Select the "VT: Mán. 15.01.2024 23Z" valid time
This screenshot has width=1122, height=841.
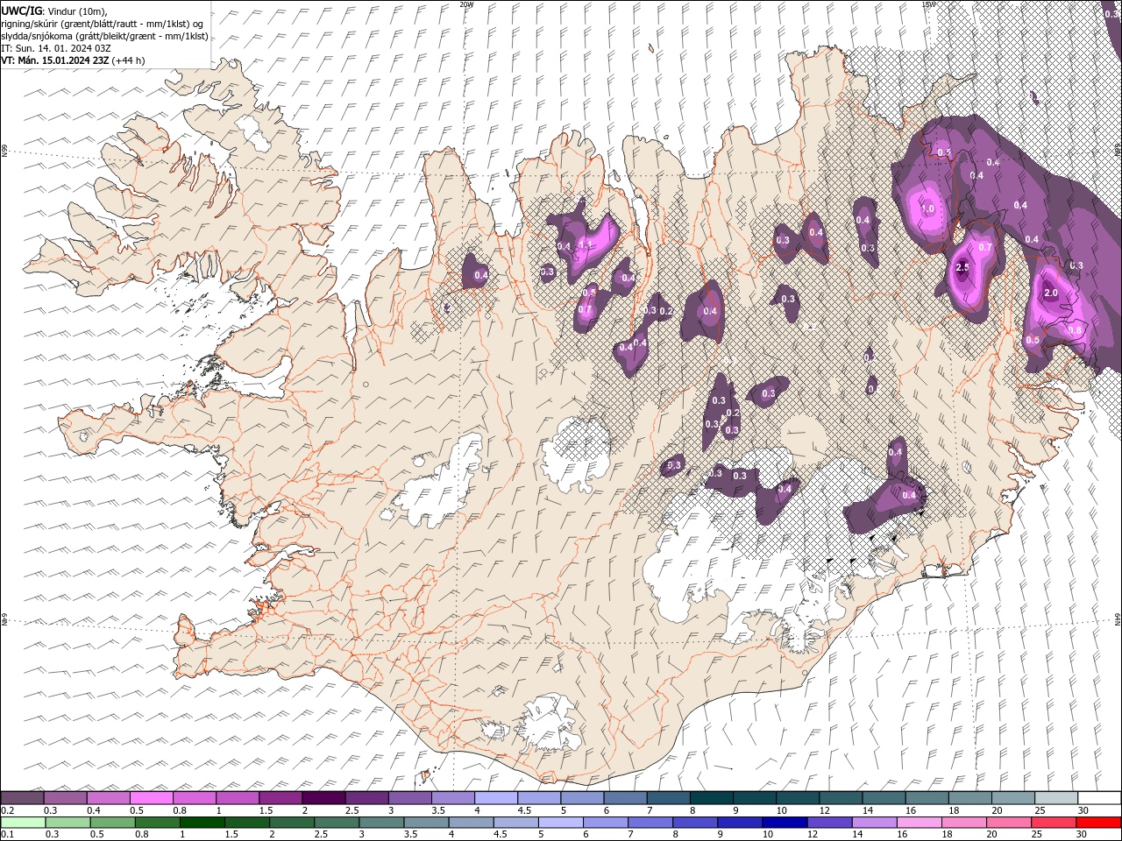point(55,60)
